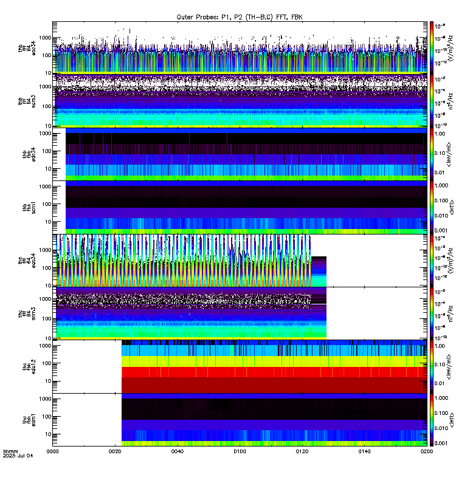Click the 'hhmm' axis unit label
456x486 pixels.
[10, 451]
